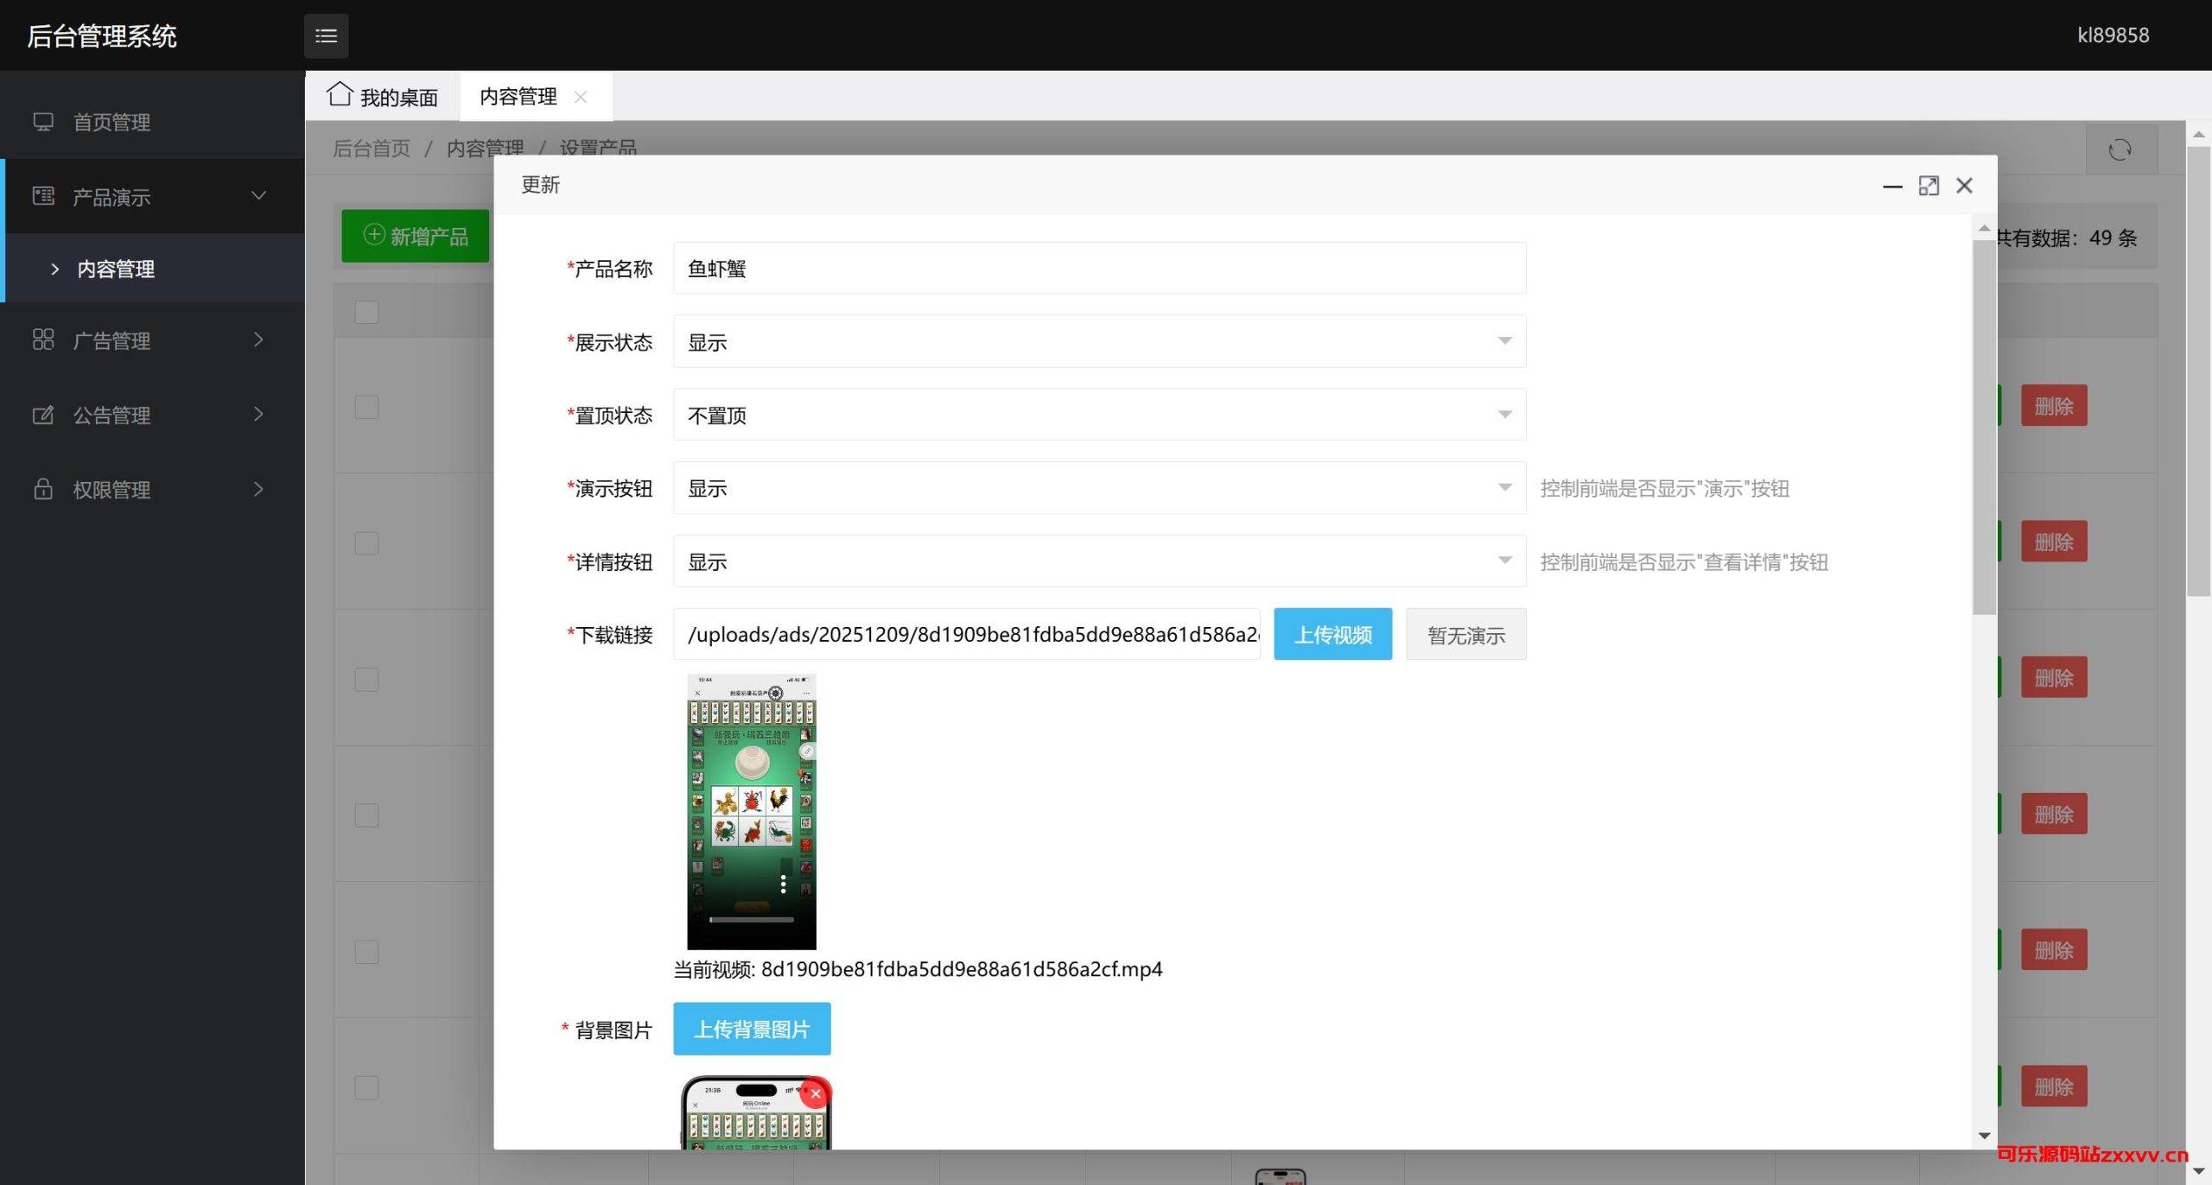Check the first table row checkbox
The height and width of the screenshot is (1185, 2212).
click(x=366, y=407)
